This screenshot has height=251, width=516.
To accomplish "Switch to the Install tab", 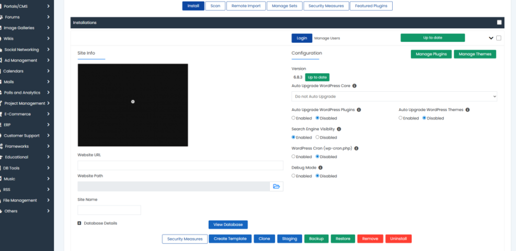I will pyautogui.click(x=193, y=6).
